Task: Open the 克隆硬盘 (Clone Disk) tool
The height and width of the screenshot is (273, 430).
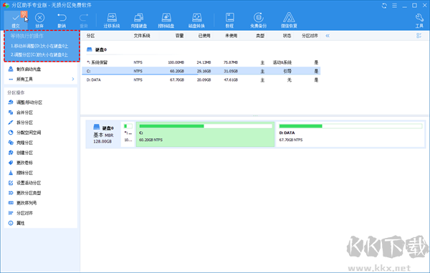Action: 139,20
